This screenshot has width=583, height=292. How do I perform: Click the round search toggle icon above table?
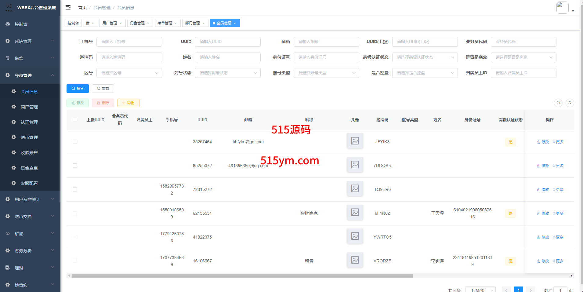pos(558,103)
